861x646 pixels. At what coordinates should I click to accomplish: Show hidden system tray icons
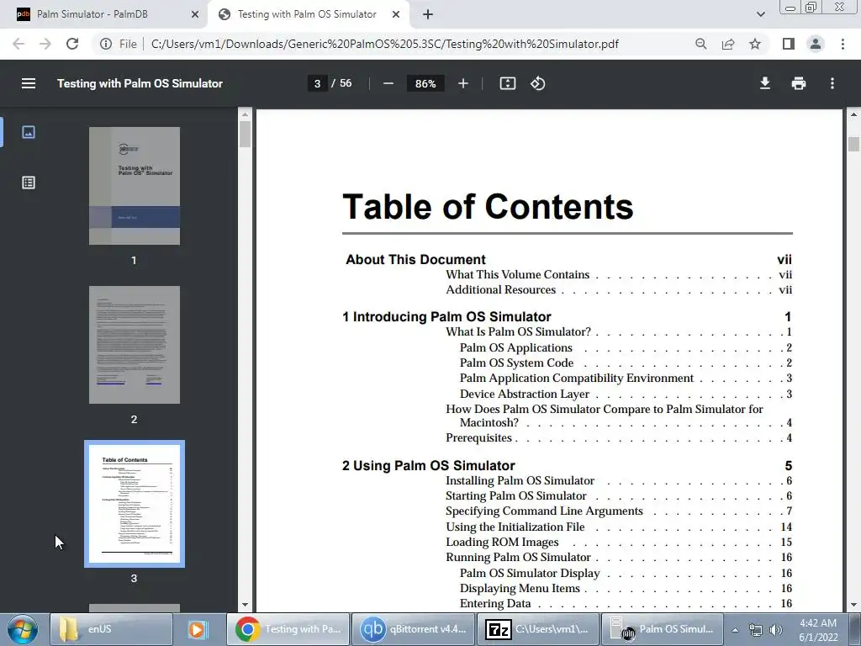click(735, 630)
